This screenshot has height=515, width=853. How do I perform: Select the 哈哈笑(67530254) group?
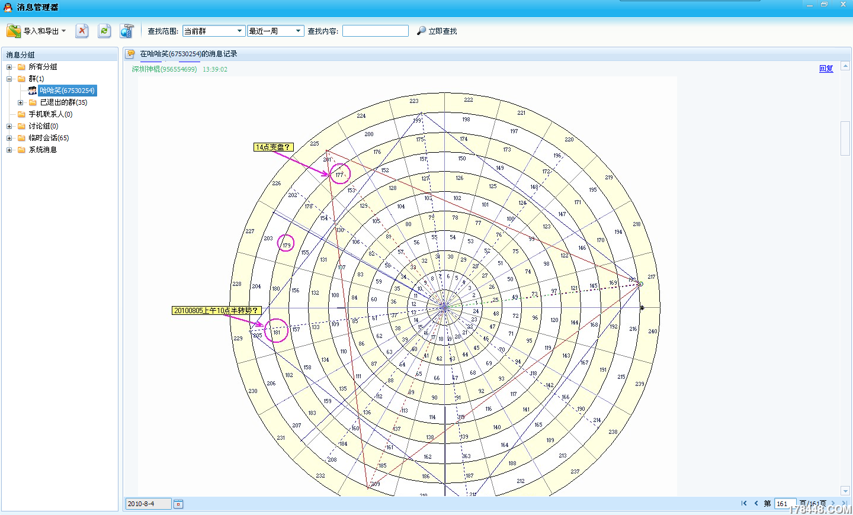click(67, 91)
